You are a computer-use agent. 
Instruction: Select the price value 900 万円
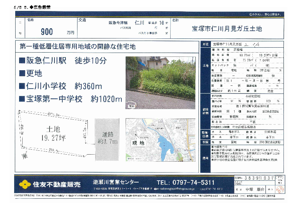click(51, 32)
